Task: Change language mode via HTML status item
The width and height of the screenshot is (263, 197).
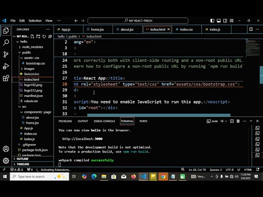Action: pos(248,170)
